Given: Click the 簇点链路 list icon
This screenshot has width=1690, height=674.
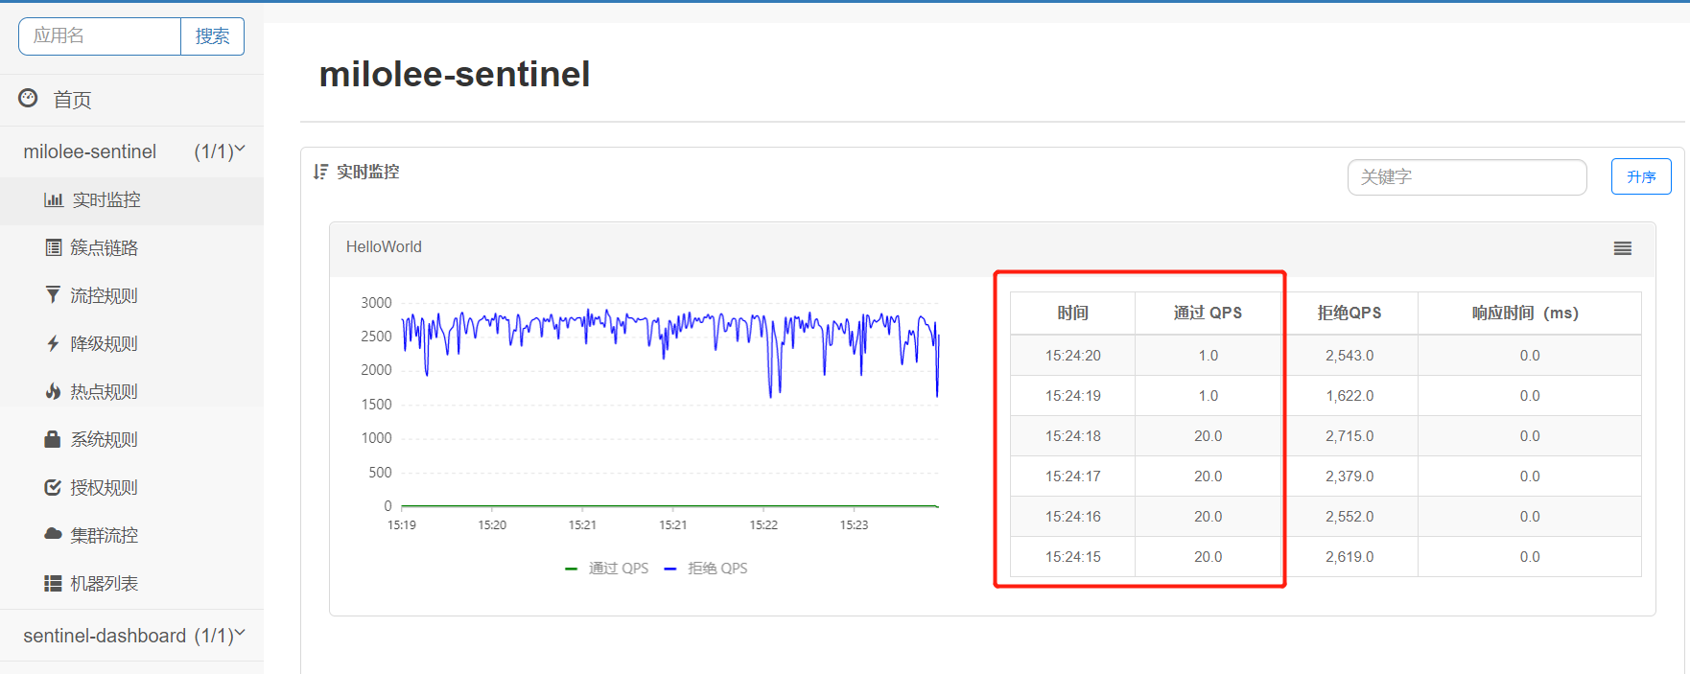Looking at the screenshot, I should pyautogui.click(x=54, y=247).
